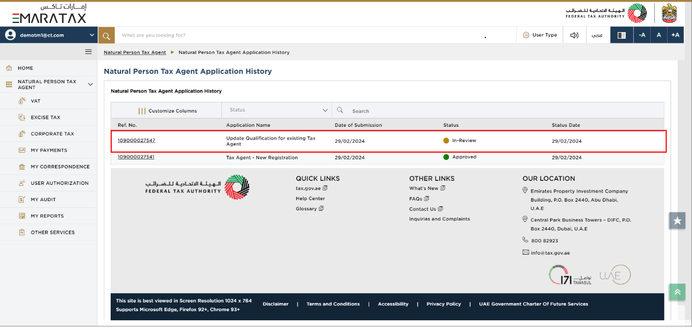Click the Home house icon
692x330 pixels.
pyautogui.click(x=9, y=68)
